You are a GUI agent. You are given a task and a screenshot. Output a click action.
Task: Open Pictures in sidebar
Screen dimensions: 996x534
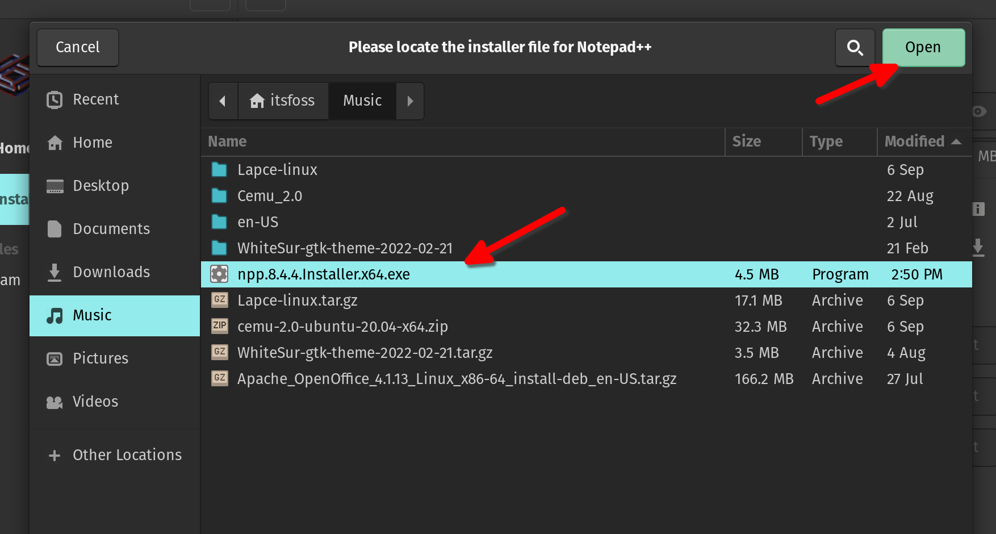pos(115,358)
